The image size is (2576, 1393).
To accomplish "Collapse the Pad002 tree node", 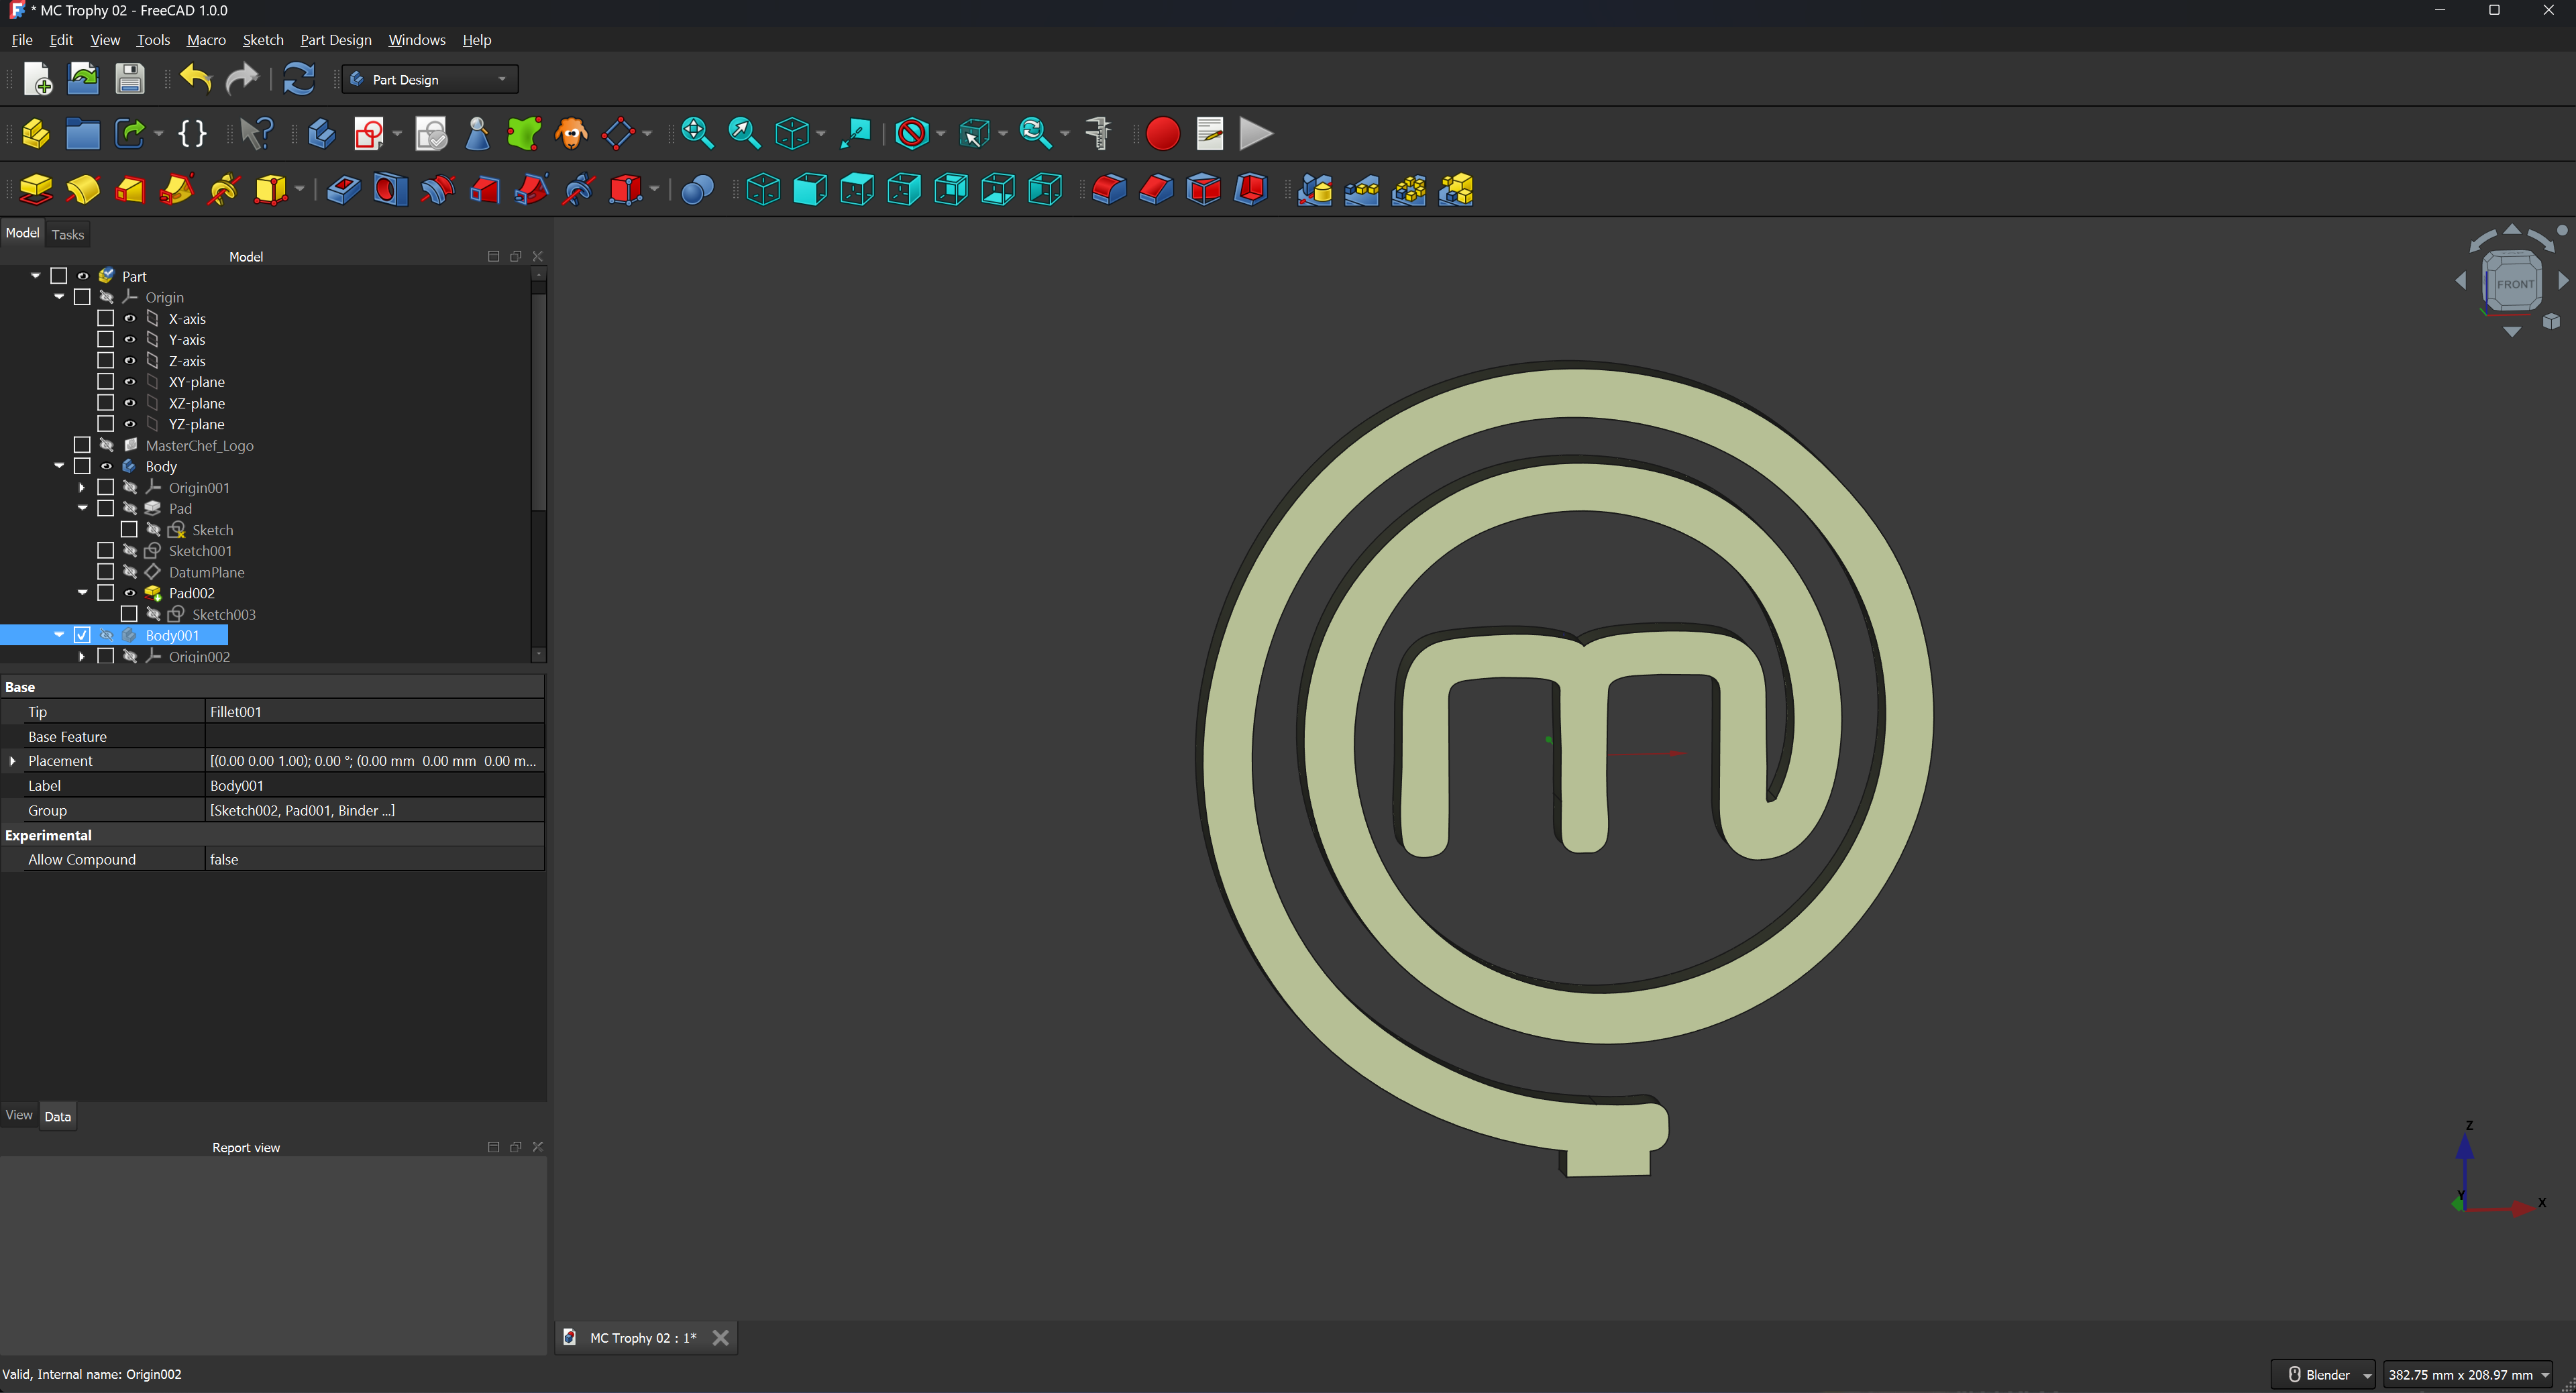I will [82, 593].
